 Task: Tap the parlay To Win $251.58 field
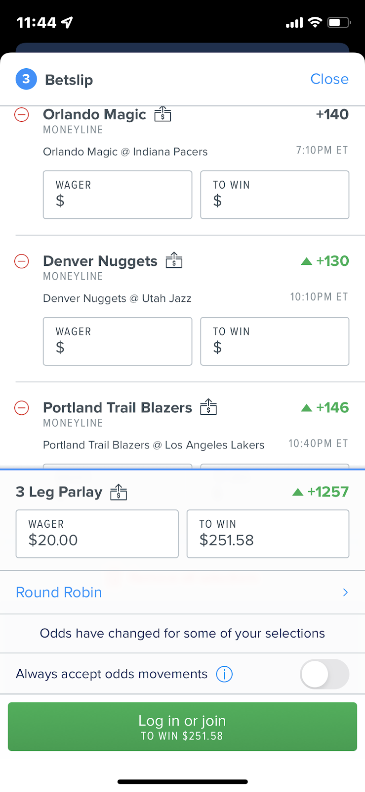268,534
